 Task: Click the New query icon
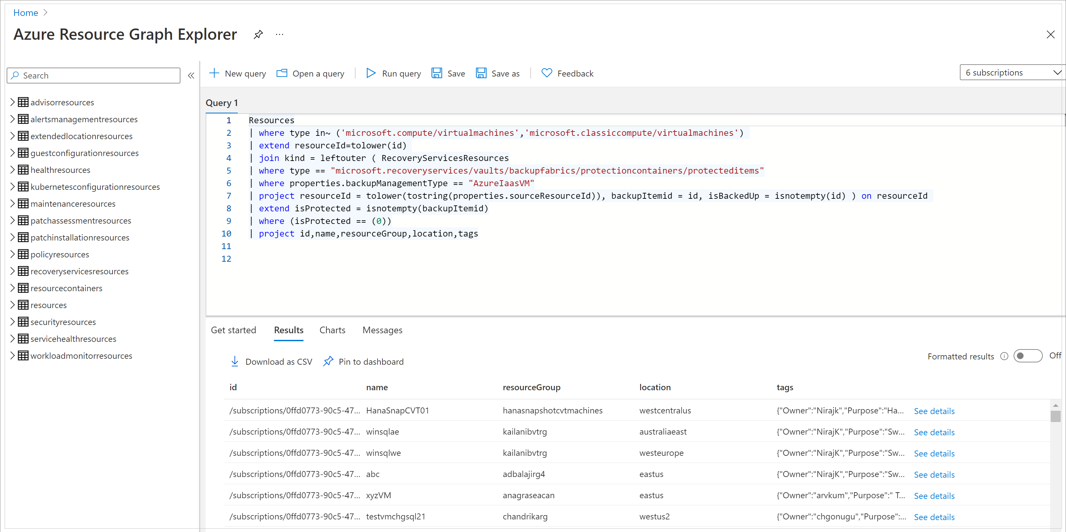click(x=214, y=73)
